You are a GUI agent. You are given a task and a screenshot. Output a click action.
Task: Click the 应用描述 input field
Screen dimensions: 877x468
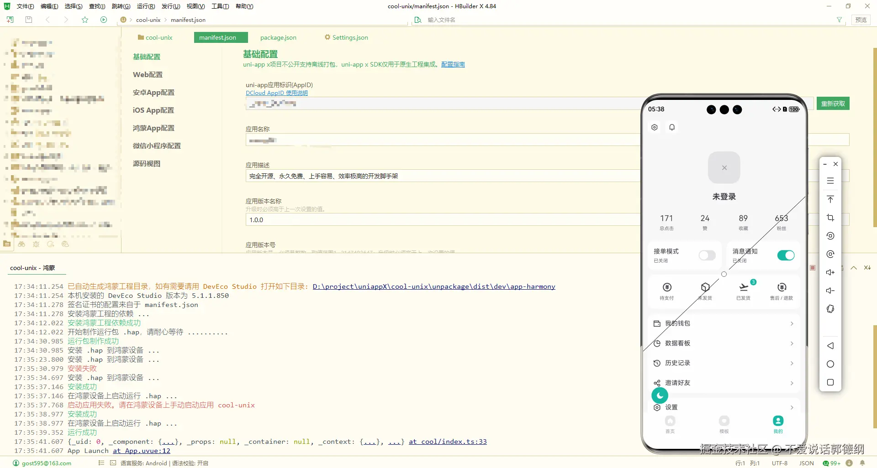coord(442,176)
